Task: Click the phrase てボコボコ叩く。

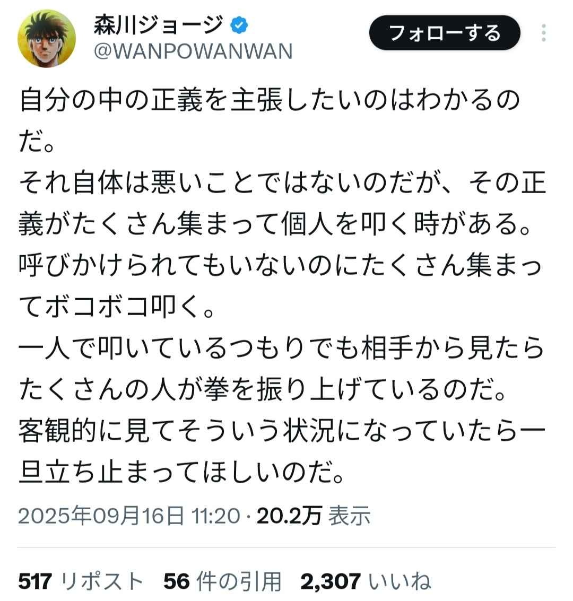Action: (117, 307)
